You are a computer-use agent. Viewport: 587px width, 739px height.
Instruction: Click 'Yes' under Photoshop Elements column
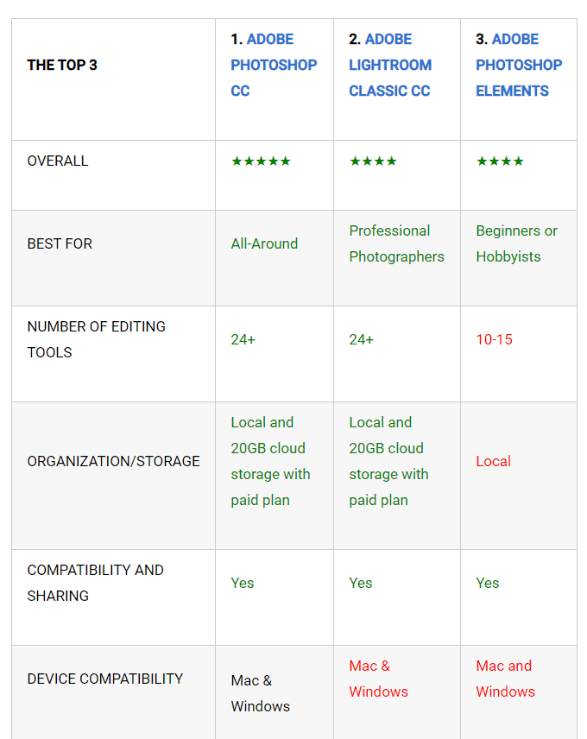[487, 583]
